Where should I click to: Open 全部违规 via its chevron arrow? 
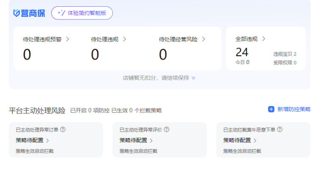point(264,39)
